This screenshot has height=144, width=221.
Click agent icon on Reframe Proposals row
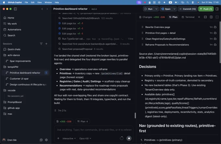point(215,45)
